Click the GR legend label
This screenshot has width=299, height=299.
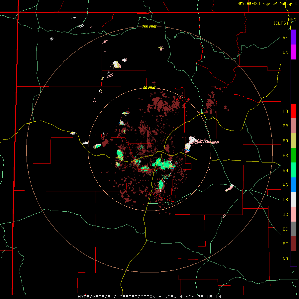tap(285, 126)
